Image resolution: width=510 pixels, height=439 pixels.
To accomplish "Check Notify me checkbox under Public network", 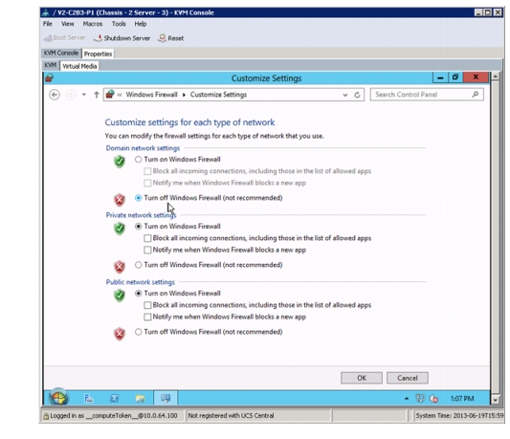I will pos(147,318).
